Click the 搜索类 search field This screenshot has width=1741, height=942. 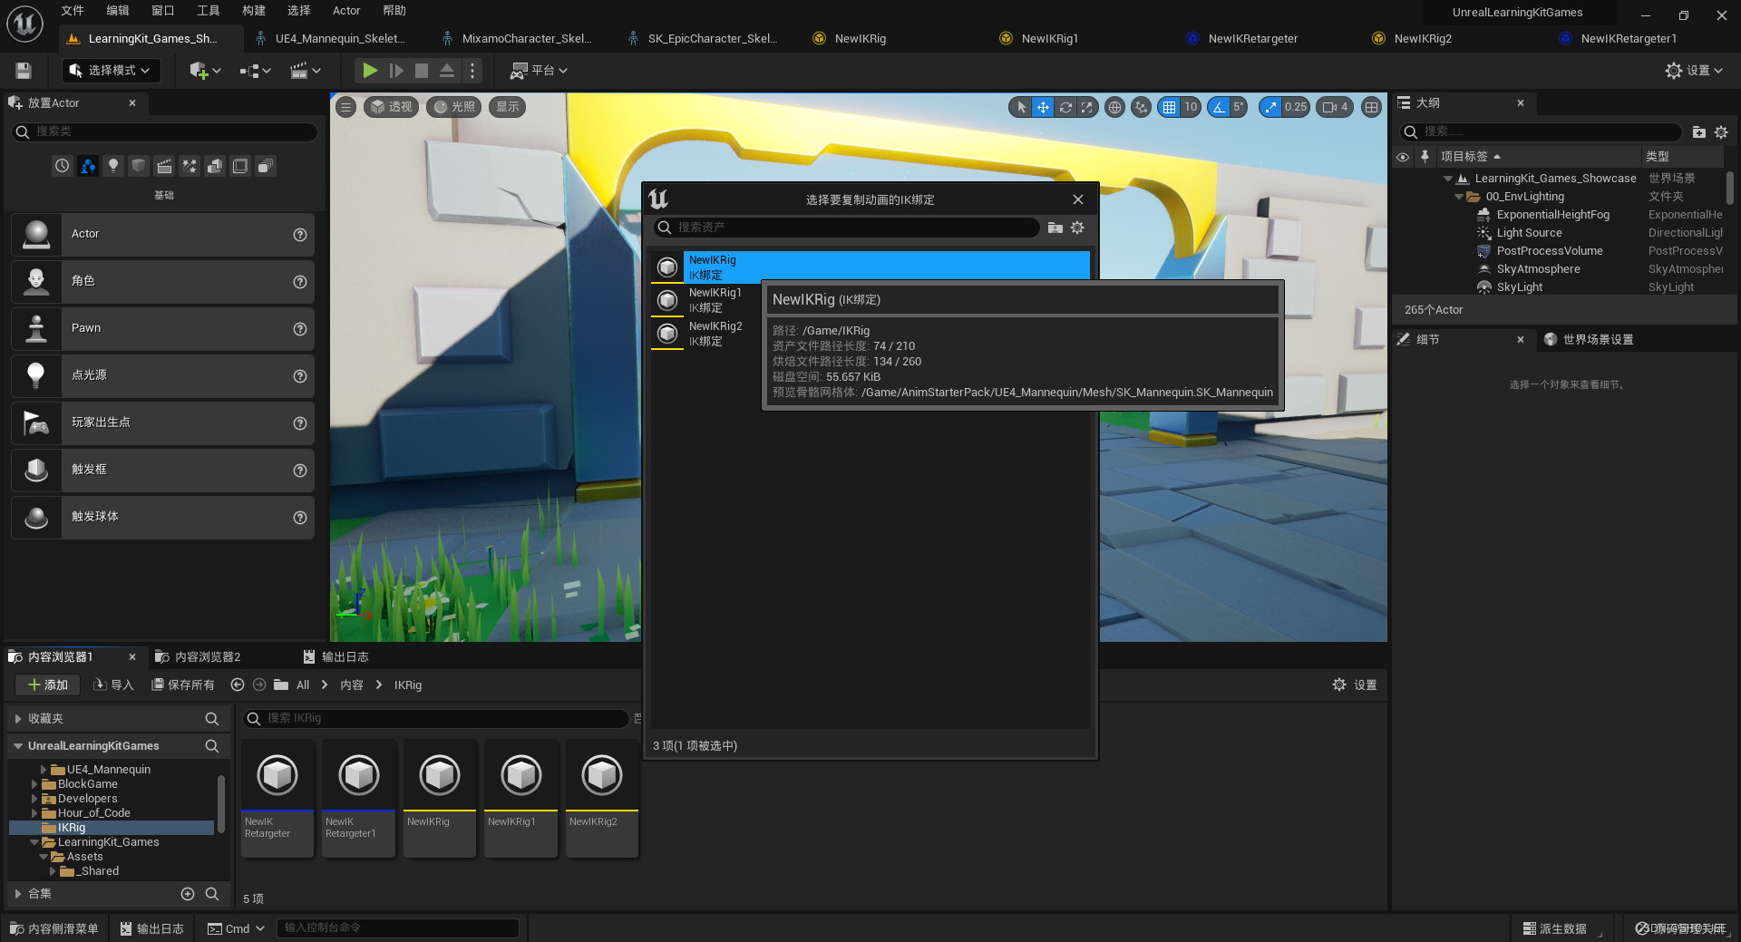click(165, 131)
